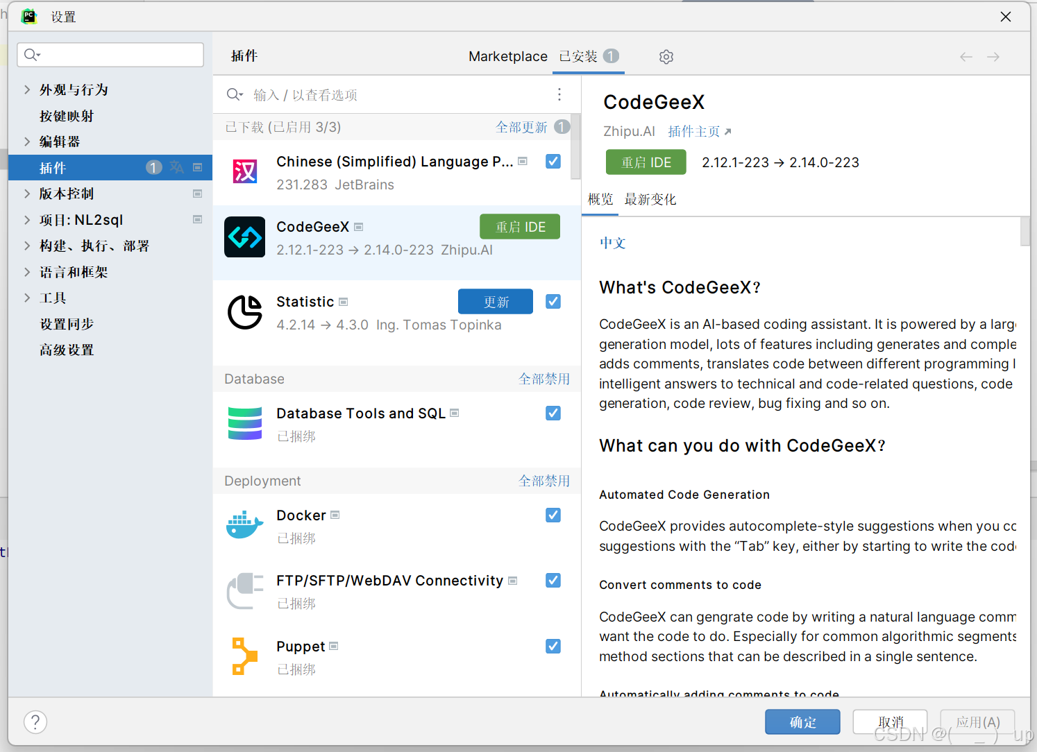This screenshot has height=752, width=1037.
Task: Open the help question mark button
Action: click(x=35, y=722)
